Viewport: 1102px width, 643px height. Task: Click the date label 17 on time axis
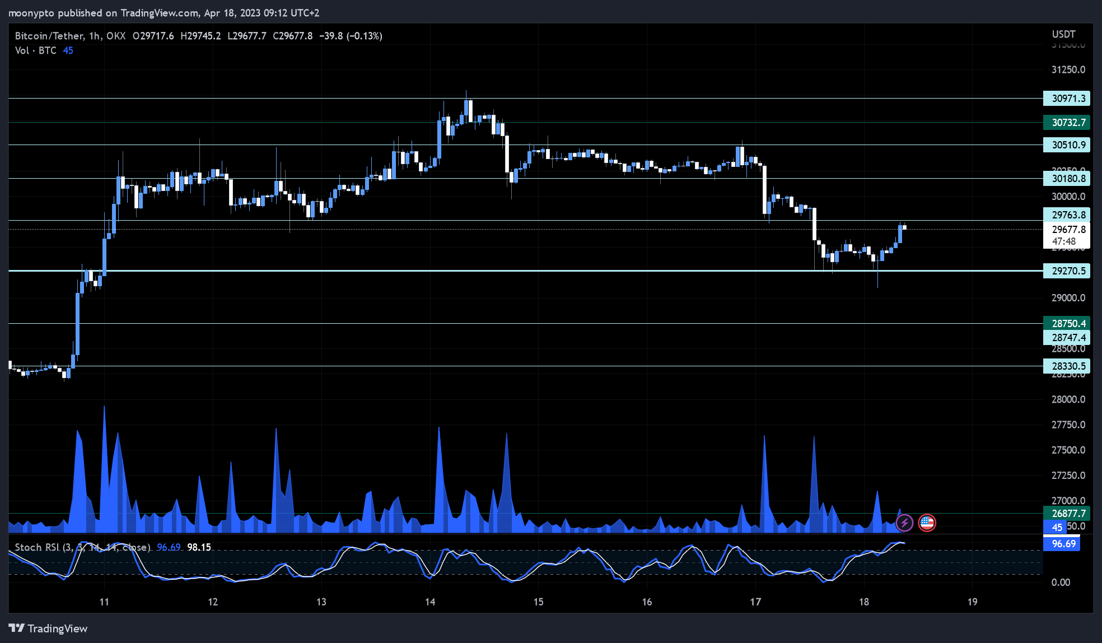pos(755,602)
